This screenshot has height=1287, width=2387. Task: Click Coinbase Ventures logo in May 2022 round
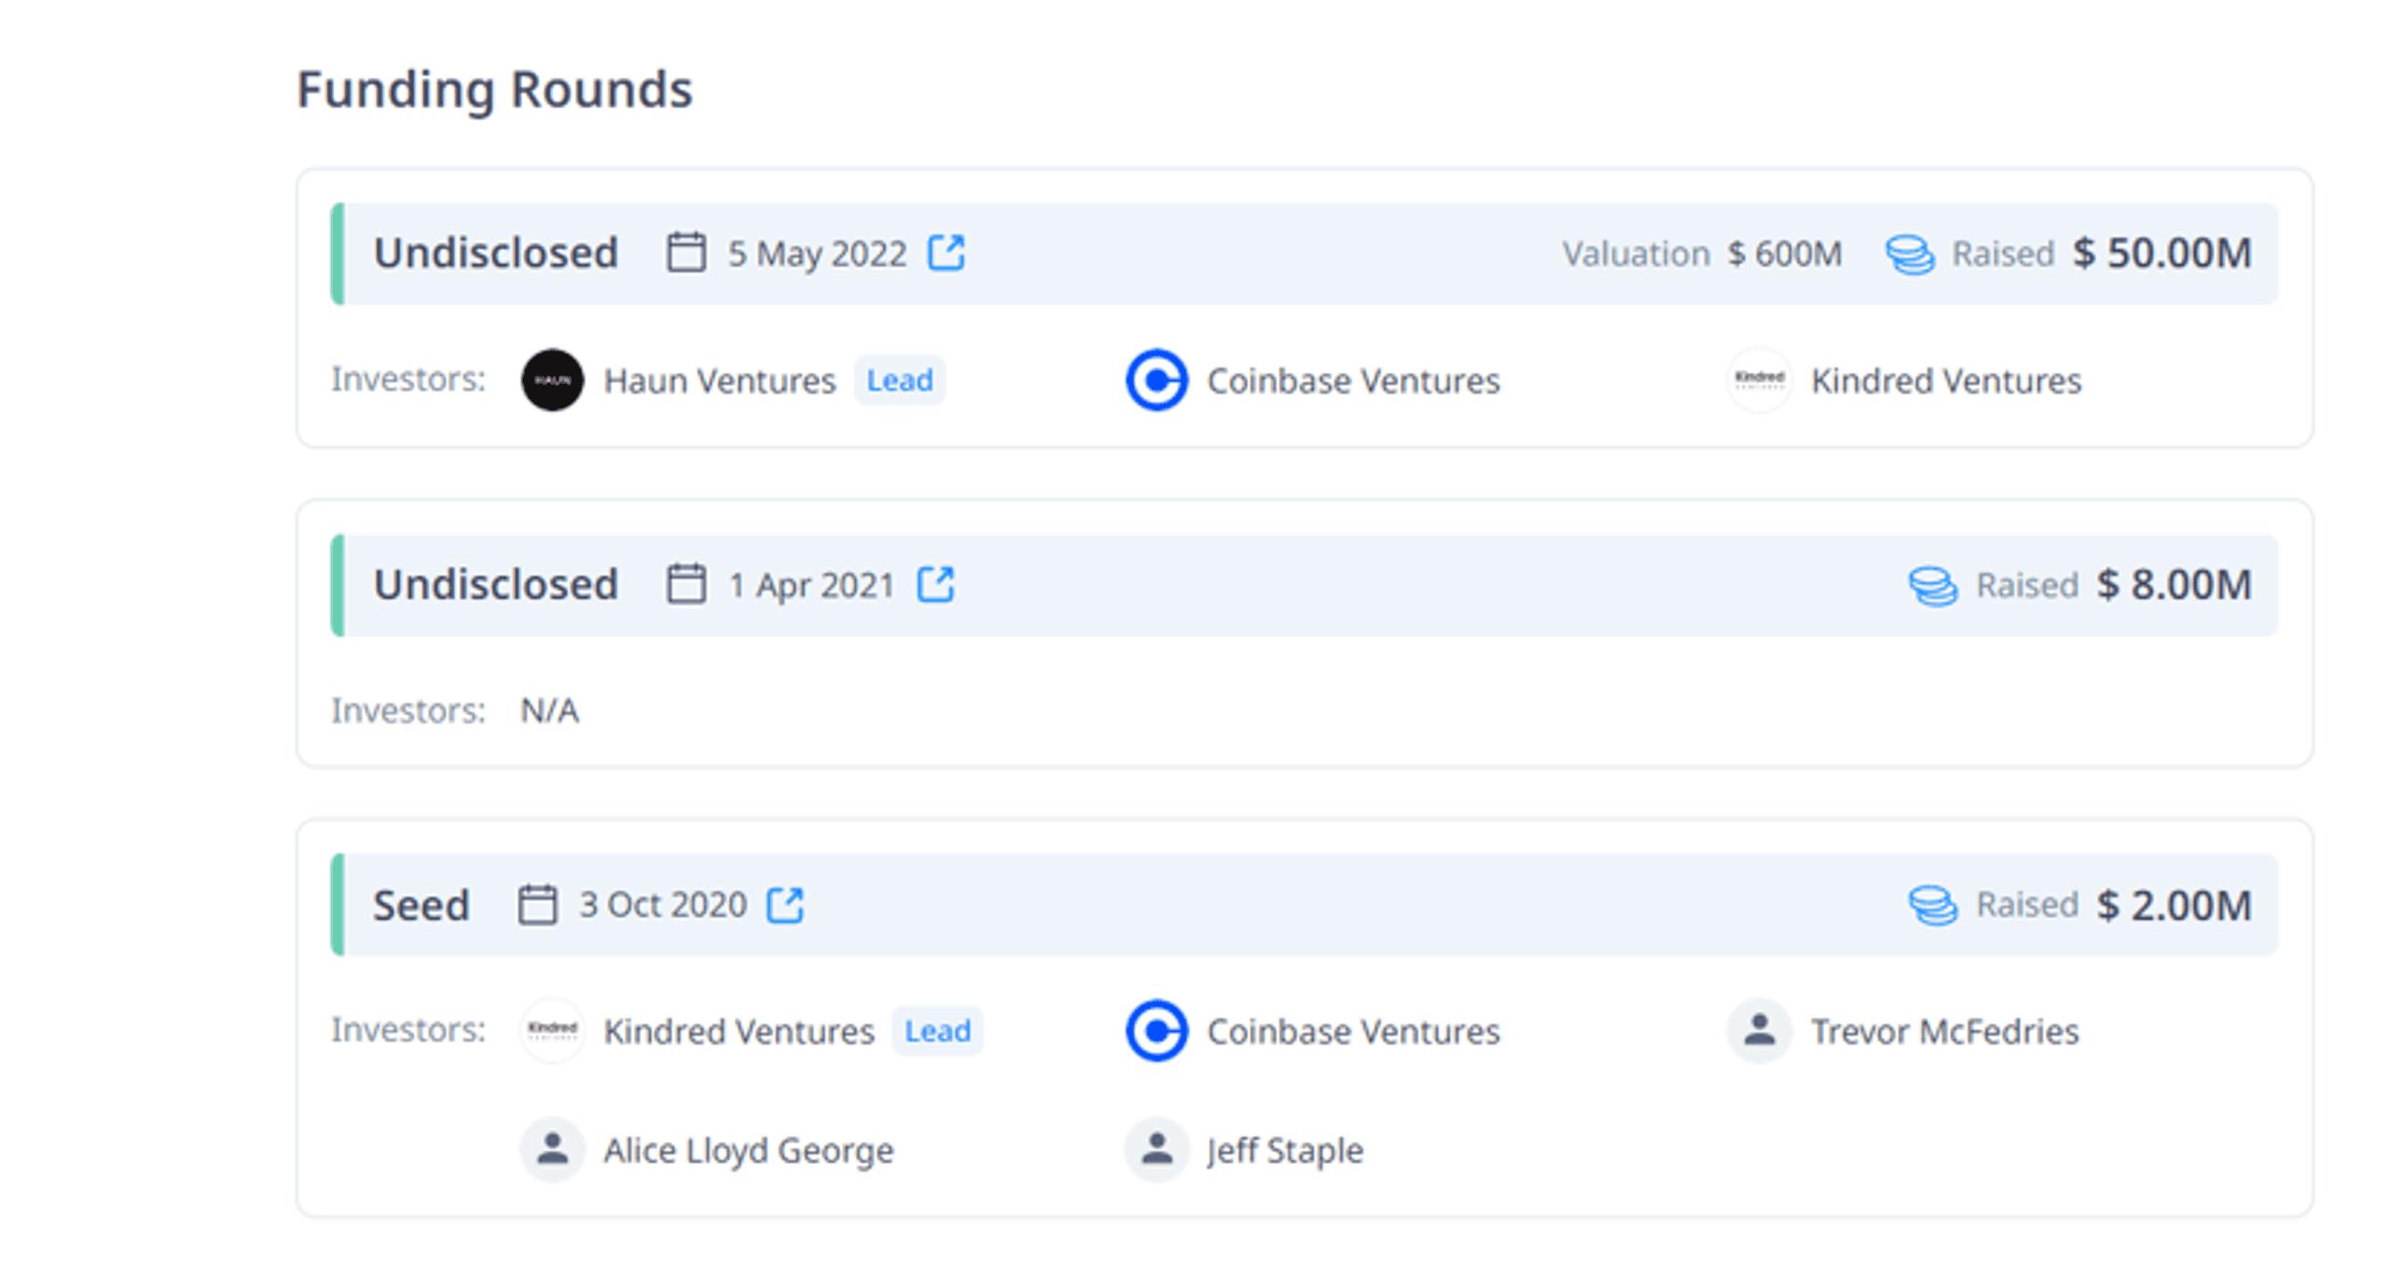point(1156,379)
